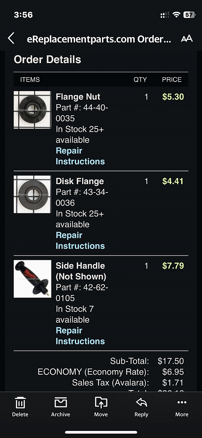Open Flange Nut Repair Instructions link
Screen dimensions: 202x438
[80, 156]
